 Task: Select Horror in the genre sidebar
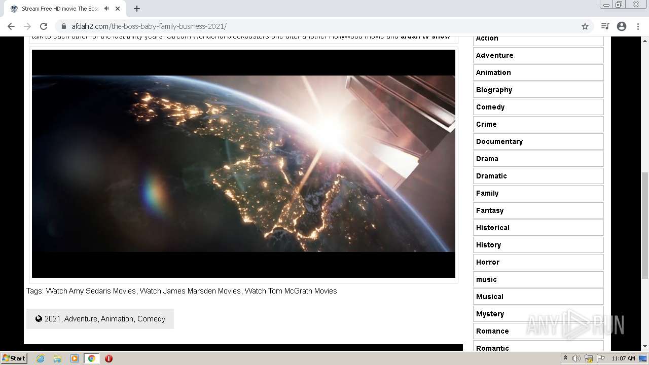click(538, 262)
